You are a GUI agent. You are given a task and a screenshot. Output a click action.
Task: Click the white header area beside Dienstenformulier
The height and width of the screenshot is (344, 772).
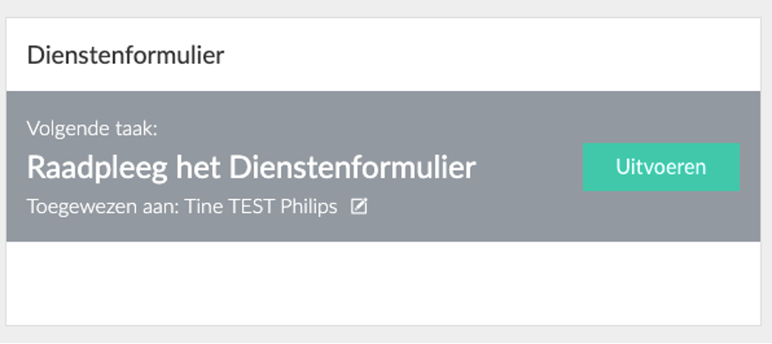pyautogui.click(x=492, y=55)
